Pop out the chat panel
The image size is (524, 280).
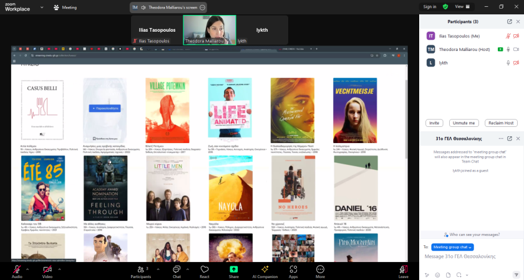509,139
